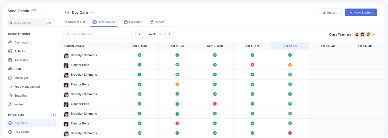
Task: Click third class teacher avatar
Action: pos(368,34)
